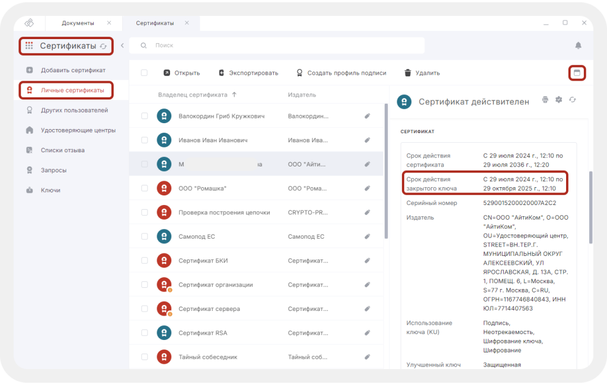The height and width of the screenshot is (385, 607).
Task: Edit Иванов Иван Иванович pencil icon
Action: (368, 140)
